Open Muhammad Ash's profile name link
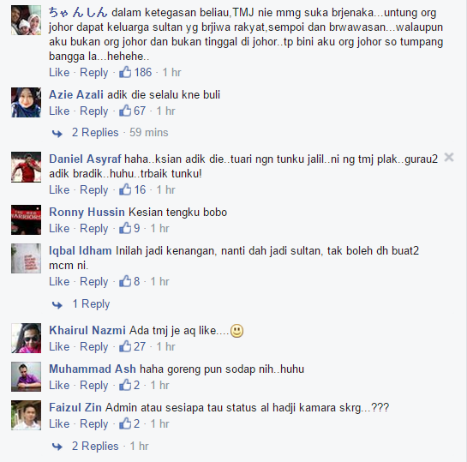Screen dimensions: 467x462 click(x=93, y=369)
